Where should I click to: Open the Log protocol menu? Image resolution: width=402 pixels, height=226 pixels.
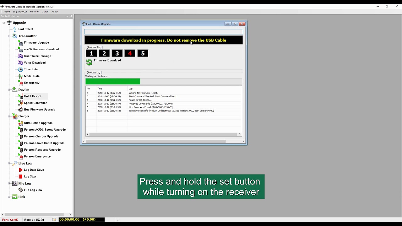tap(20, 12)
